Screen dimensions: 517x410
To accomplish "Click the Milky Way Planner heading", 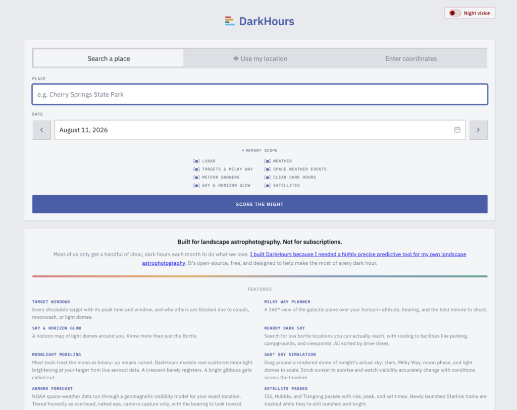I will [287, 302].
